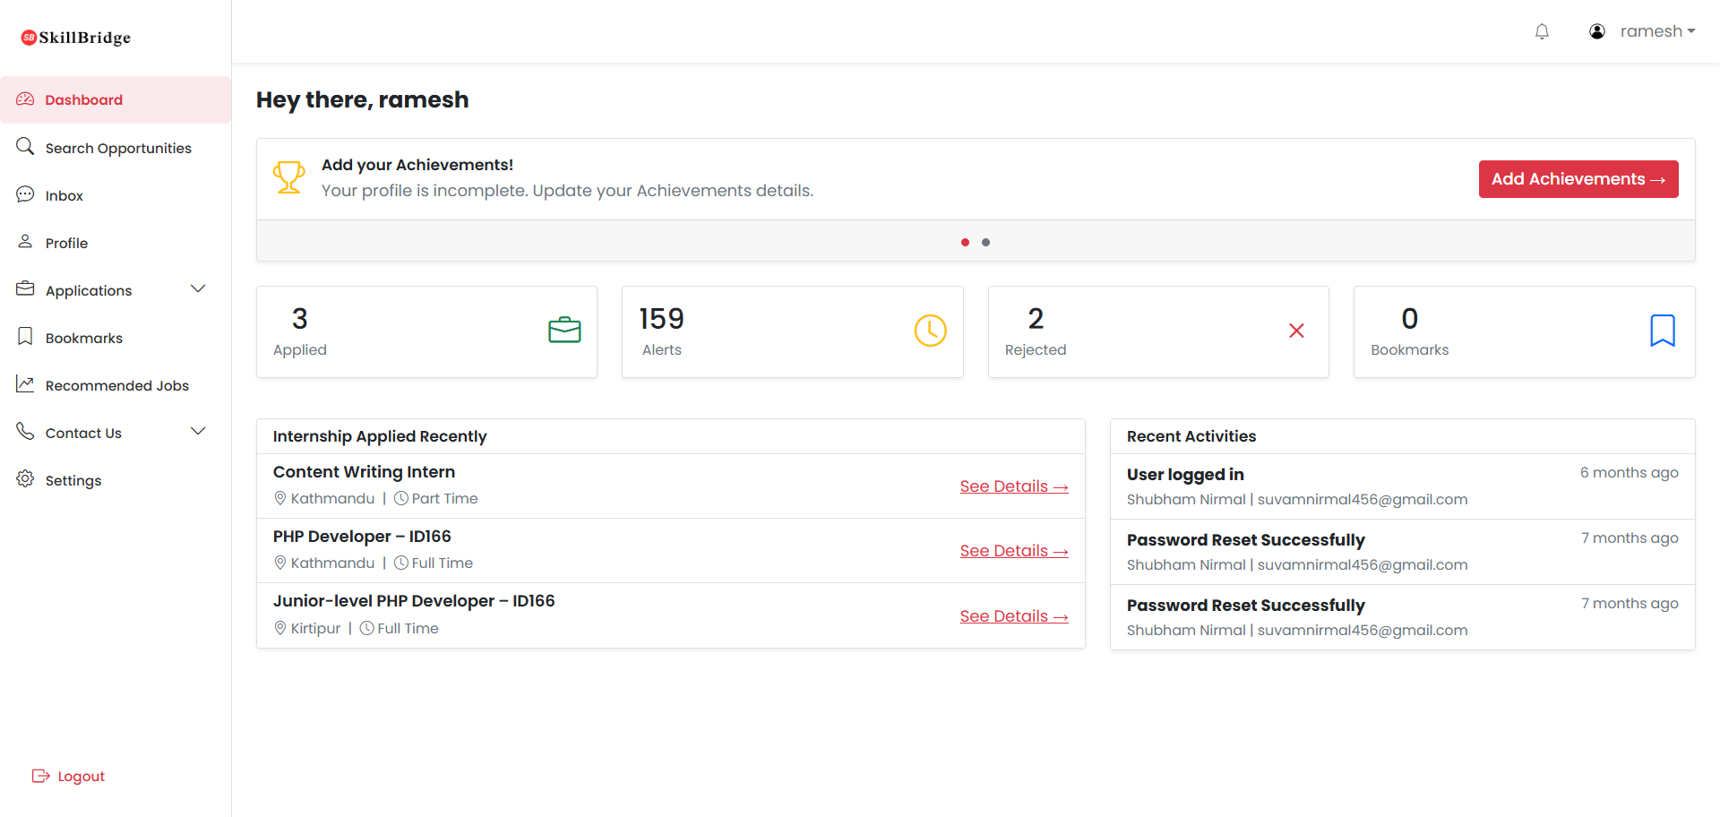
Task: Click the SkillBridge logo
Action: click(75, 37)
